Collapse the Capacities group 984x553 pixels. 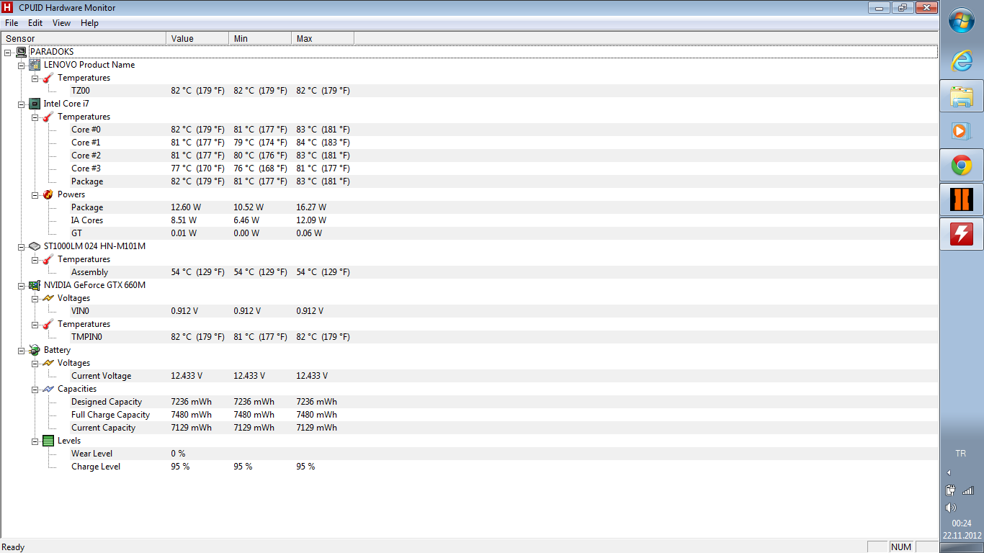[35, 389]
